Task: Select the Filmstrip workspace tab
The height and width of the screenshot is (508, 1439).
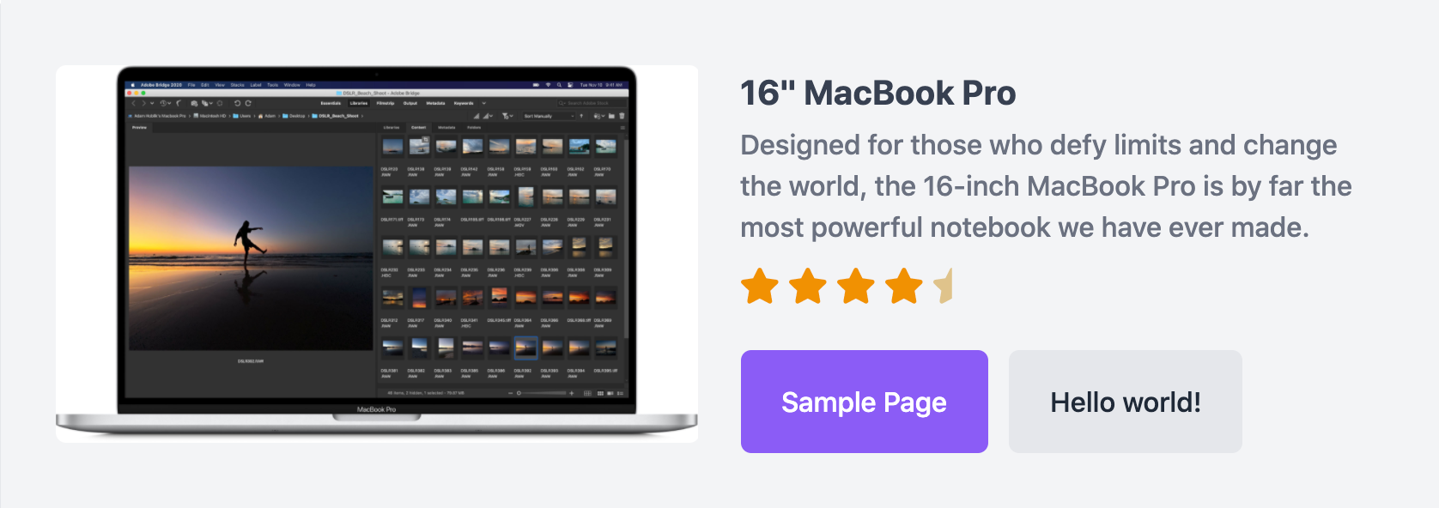Action: (x=386, y=103)
